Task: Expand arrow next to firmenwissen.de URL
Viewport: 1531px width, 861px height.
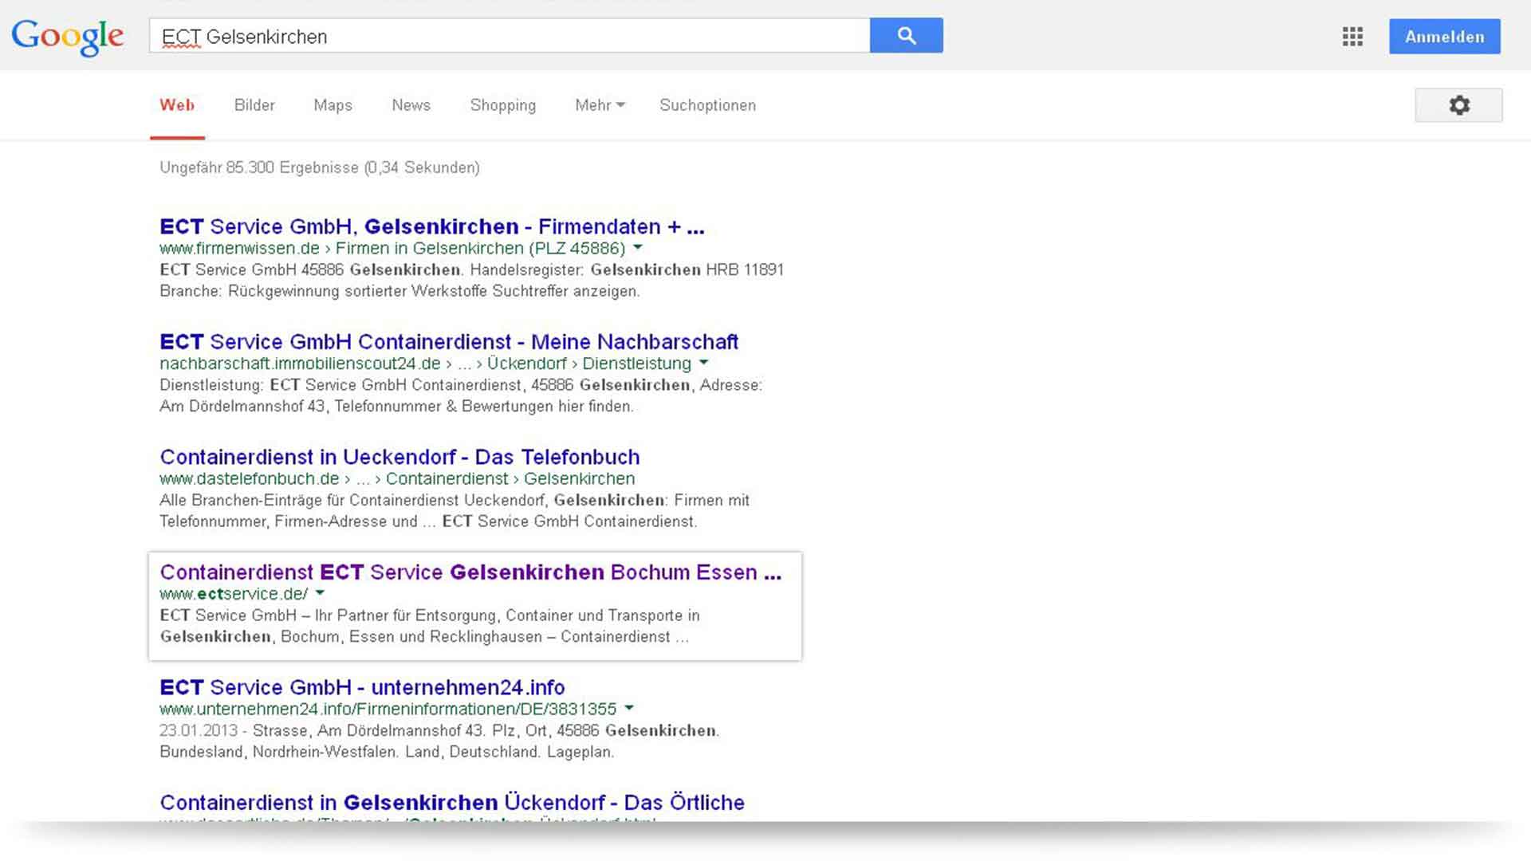Action: (637, 248)
